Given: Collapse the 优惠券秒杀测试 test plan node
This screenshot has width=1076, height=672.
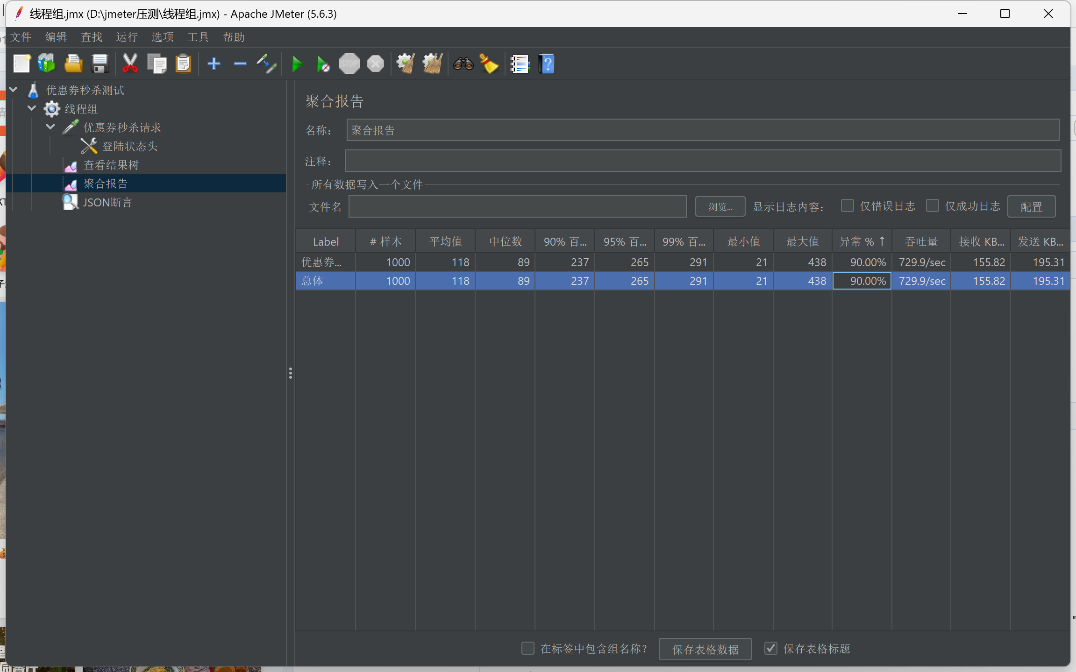Looking at the screenshot, I should [14, 90].
